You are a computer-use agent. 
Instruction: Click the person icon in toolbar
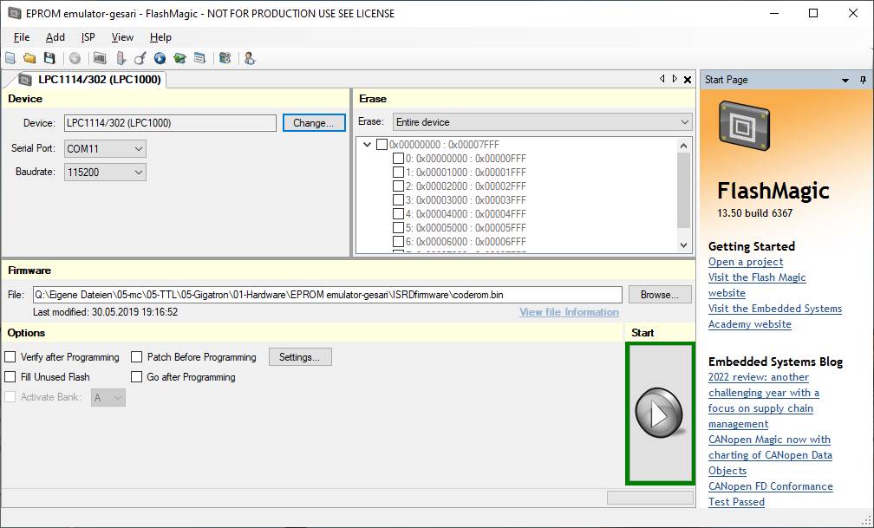pyautogui.click(x=250, y=59)
